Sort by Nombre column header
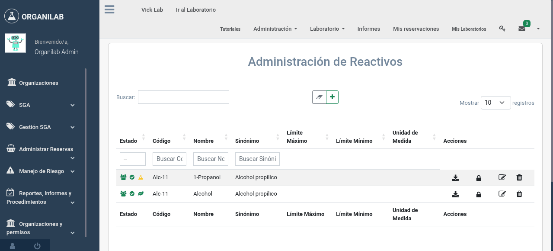Screen dimensions: 553x251 tap(211, 137)
